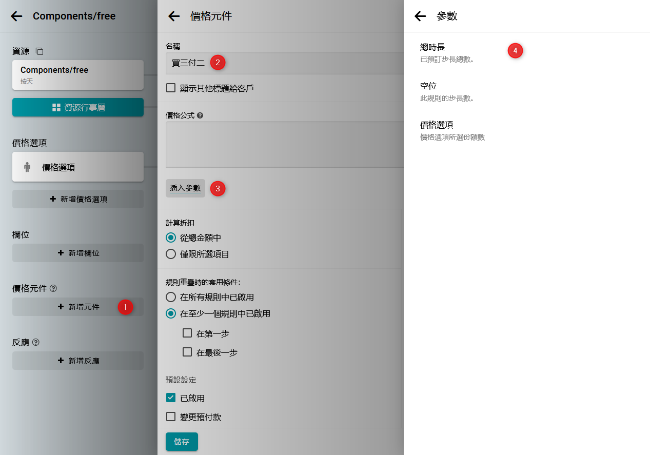Open the 資源行事曆 calendar button
This screenshot has width=650, height=455.
[78, 108]
